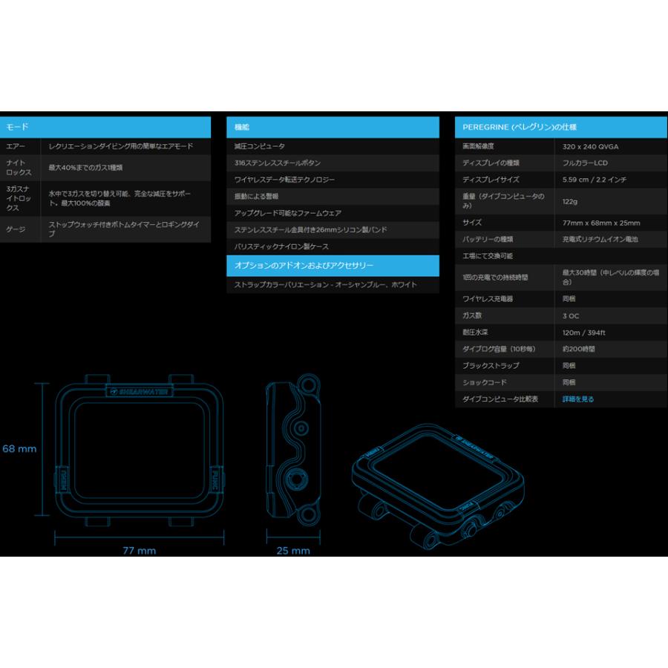The width and height of the screenshot is (668, 668).
Task: Click the オプションのアドオンおよびアクセサリー header
Action: pos(333,266)
